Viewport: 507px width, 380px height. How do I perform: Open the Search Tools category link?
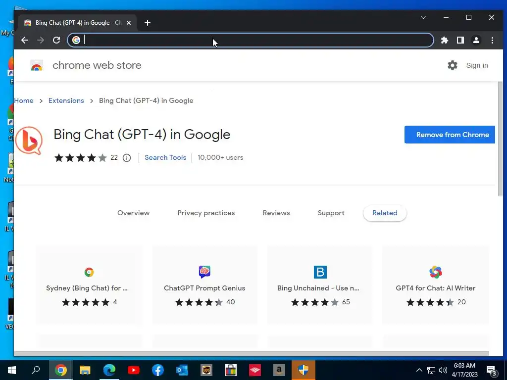click(165, 157)
